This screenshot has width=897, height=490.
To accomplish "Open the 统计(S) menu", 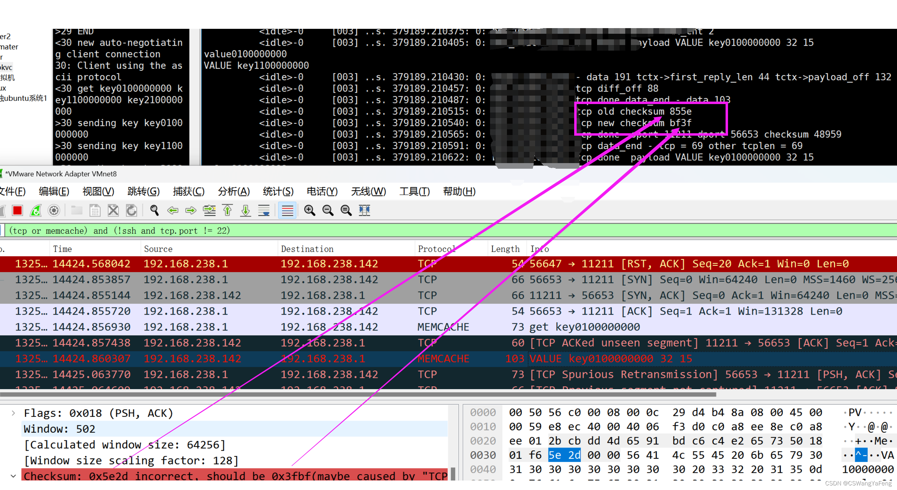I will [278, 192].
